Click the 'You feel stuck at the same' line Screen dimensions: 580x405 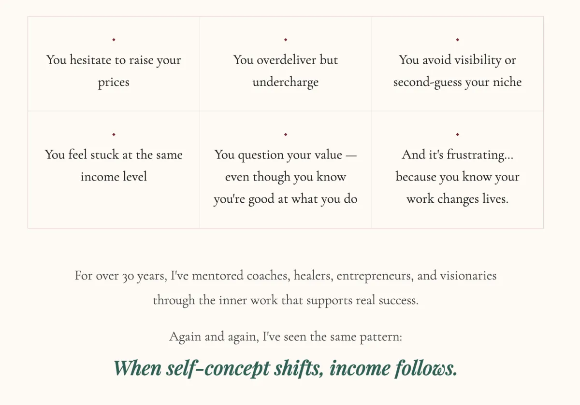[114, 155]
